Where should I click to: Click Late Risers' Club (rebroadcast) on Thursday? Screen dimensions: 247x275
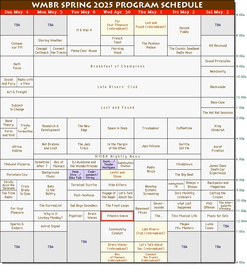(151, 231)
